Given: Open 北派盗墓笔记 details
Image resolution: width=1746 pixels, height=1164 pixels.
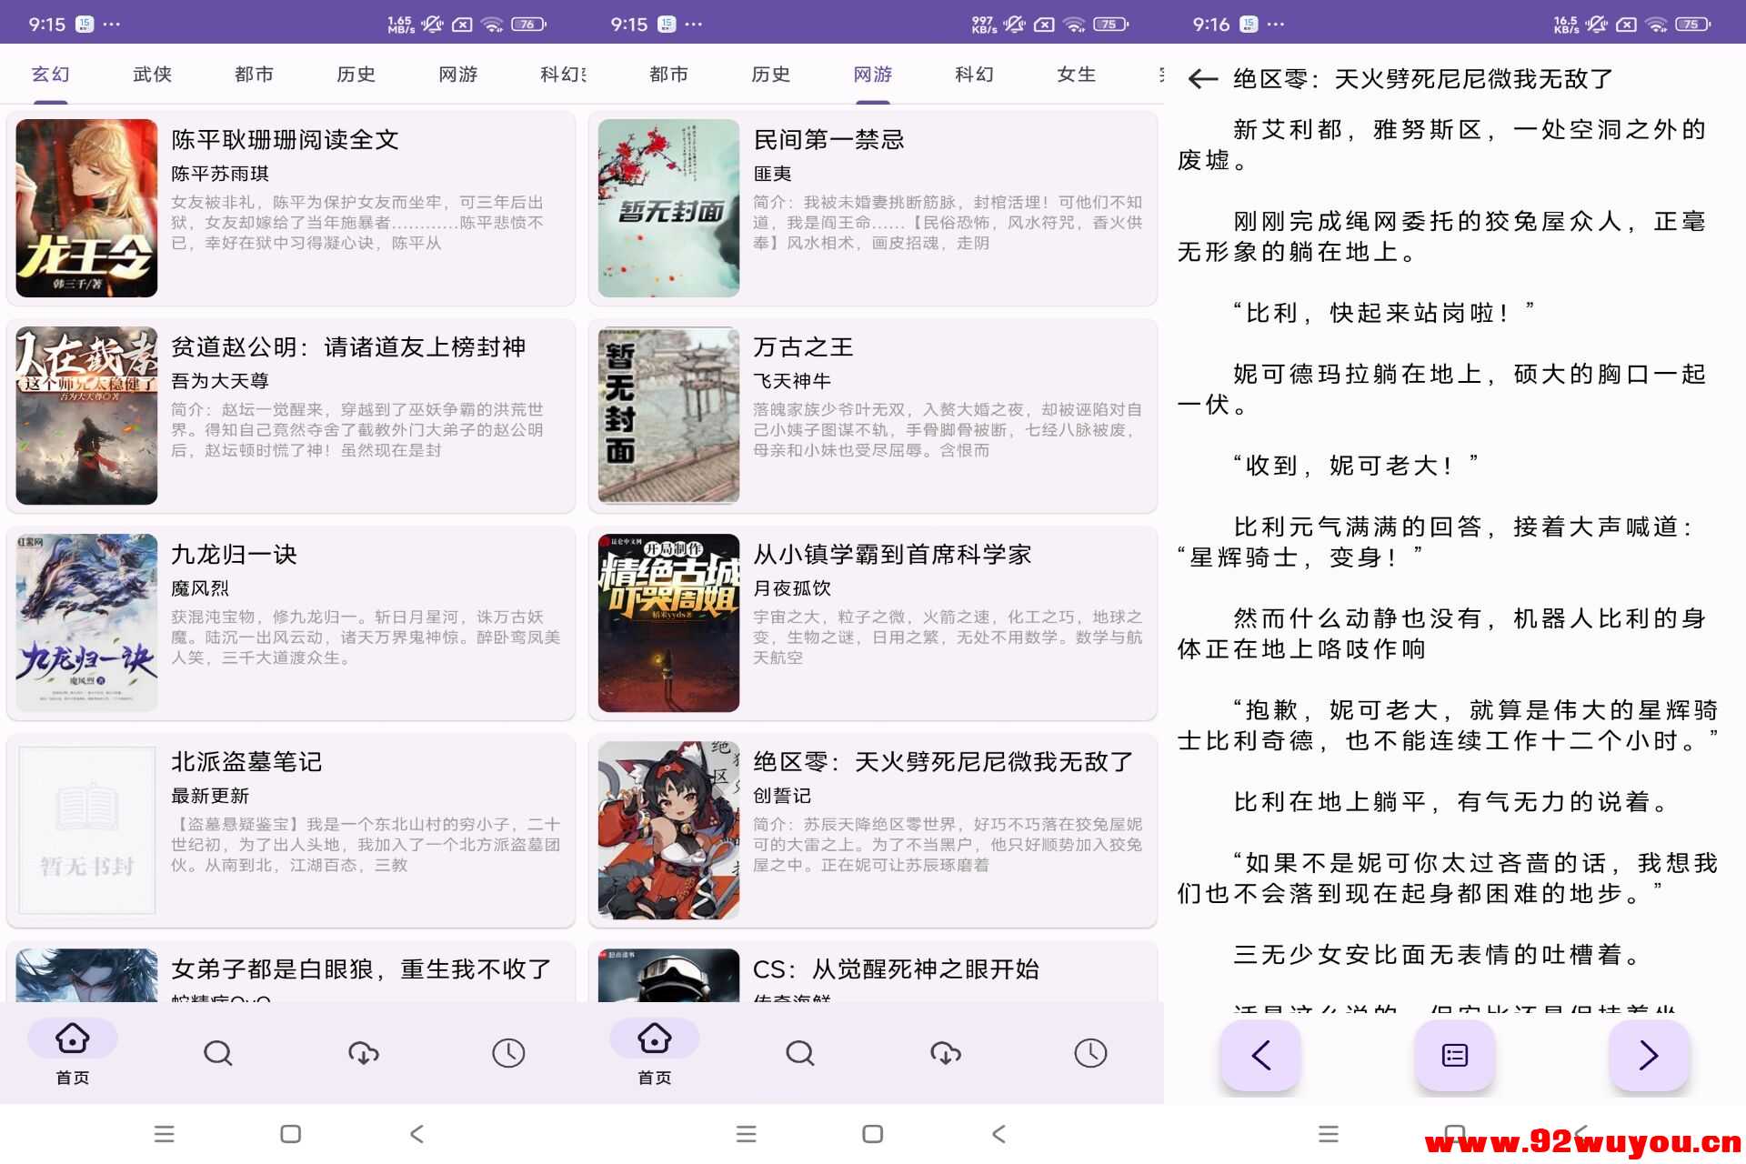Looking at the screenshot, I should 247,762.
